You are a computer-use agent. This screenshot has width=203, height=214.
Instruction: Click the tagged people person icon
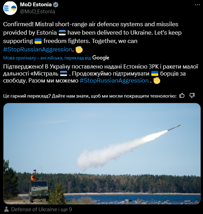coord(6,209)
